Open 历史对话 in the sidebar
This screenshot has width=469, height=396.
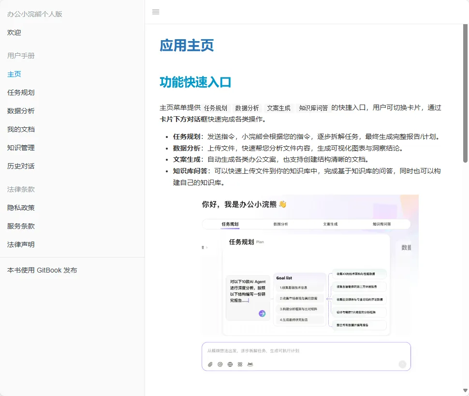pyautogui.click(x=21, y=166)
